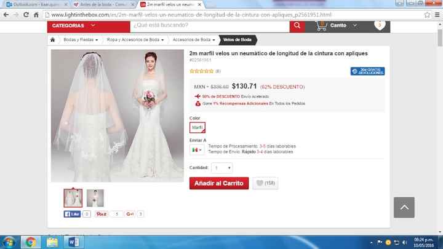Open the MXN currency dropdown
The width and height of the screenshot is (443, 249).
(201, 87)
